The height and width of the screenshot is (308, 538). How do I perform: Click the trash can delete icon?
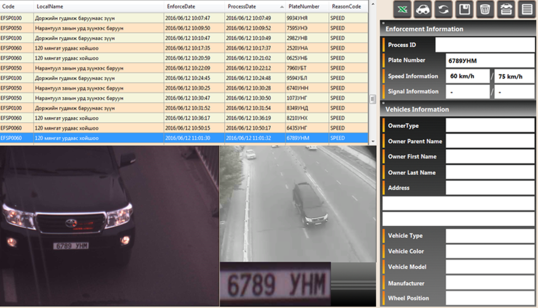[485, 9]
